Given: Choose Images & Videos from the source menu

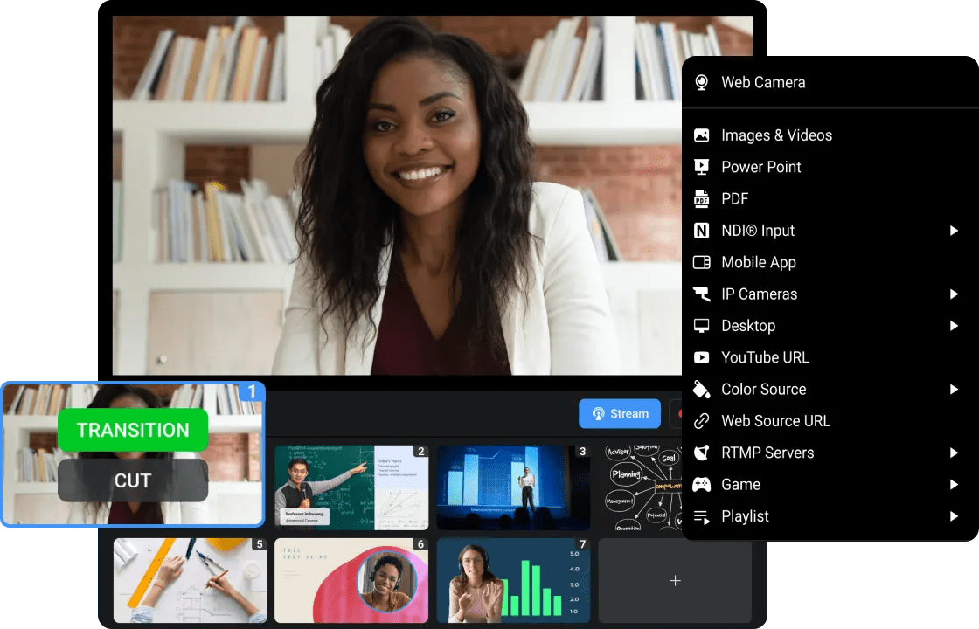Looking at the screenshot, I should tap(776, 135).
